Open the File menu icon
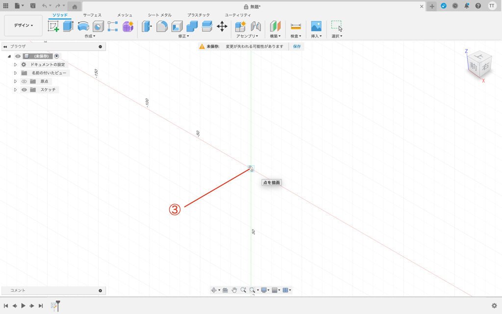The height and width of the screenshot is (314, 502). [x=19, y=6]
